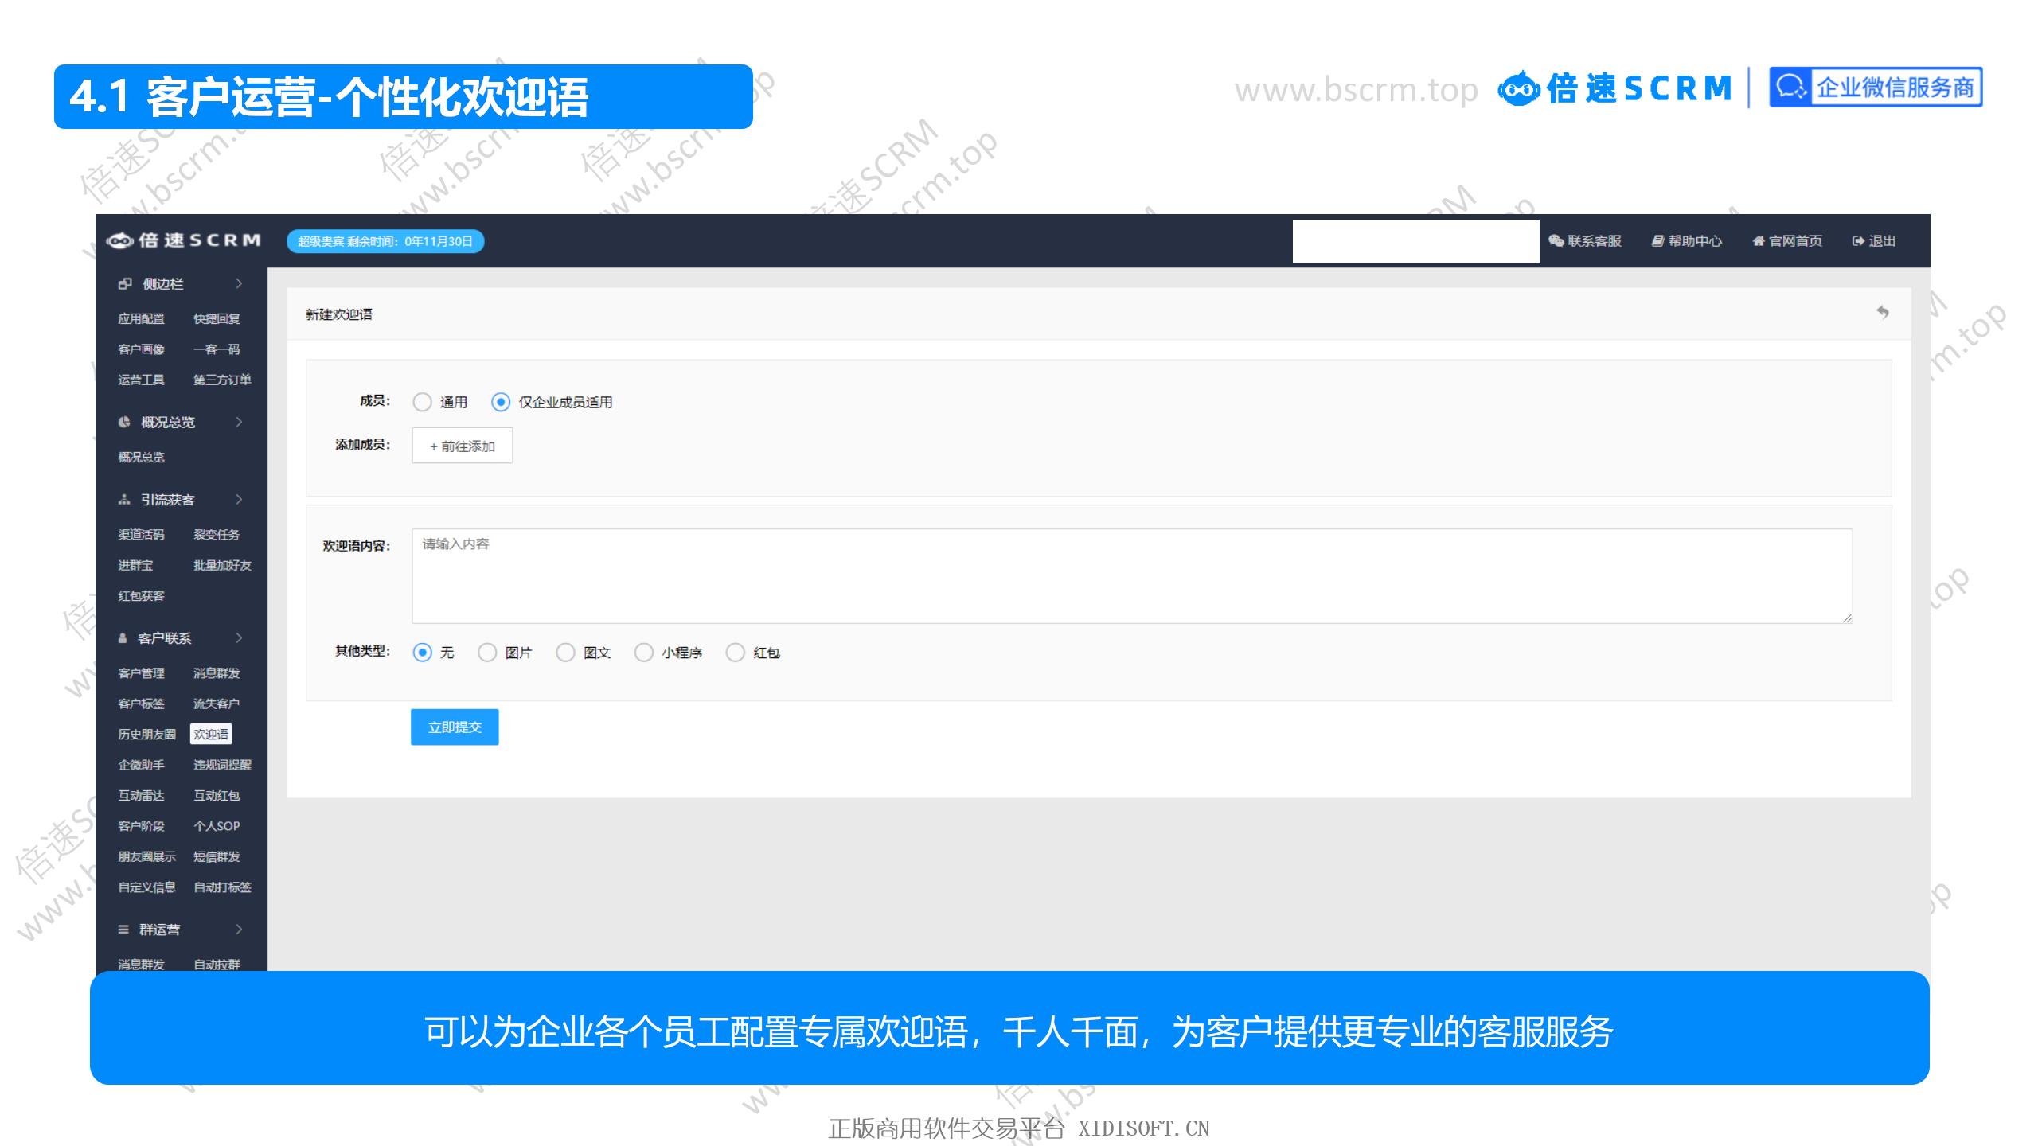Open 违规词提醒 menu item
The height and width of the screenshot is (1146, 2038).
(222, 765)
